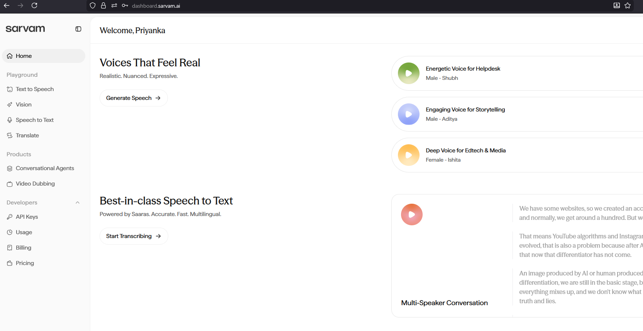Play the Energetic Voice for Helpdesk sample
The image size is (643, 331).
[x=409, y=73]
